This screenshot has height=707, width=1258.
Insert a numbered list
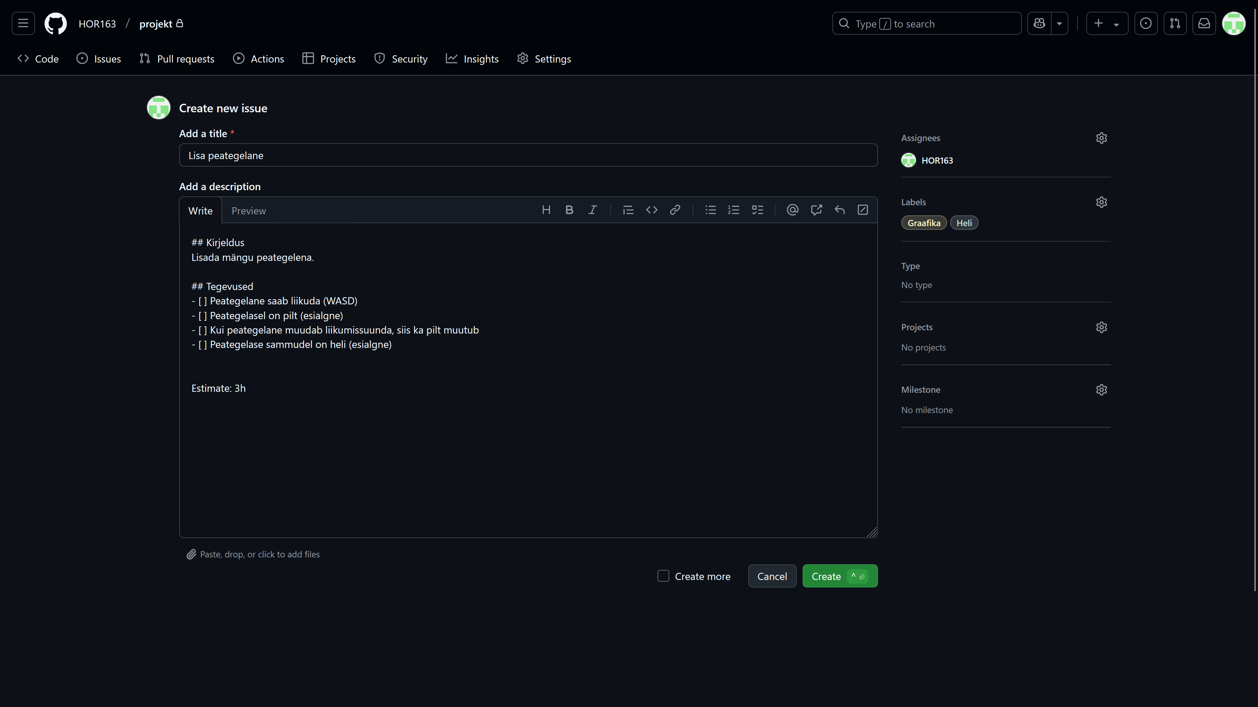tap(734, 210)
